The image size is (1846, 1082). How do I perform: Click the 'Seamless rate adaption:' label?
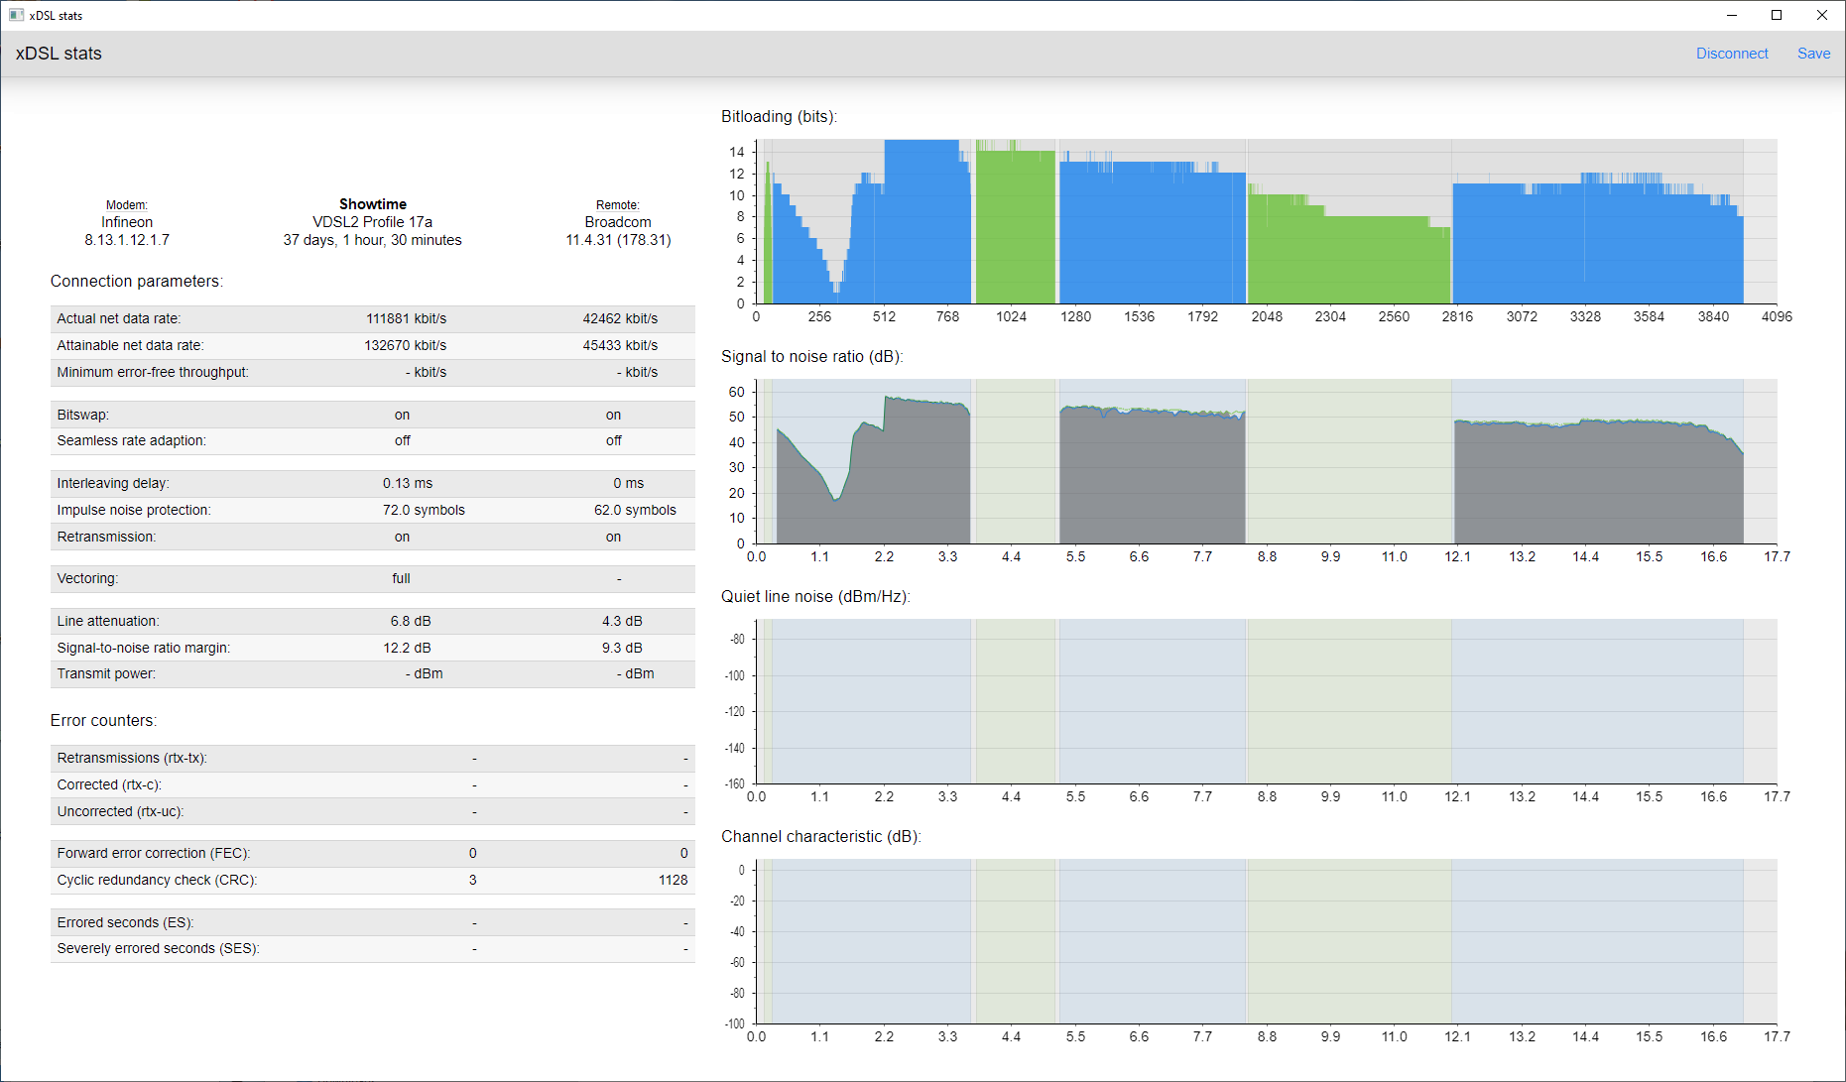(132, 440)
